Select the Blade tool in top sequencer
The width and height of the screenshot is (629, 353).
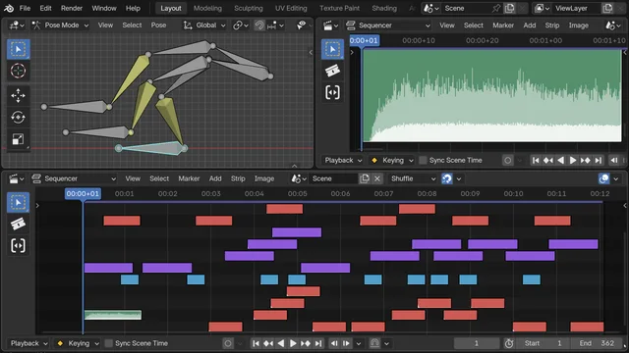332,71
